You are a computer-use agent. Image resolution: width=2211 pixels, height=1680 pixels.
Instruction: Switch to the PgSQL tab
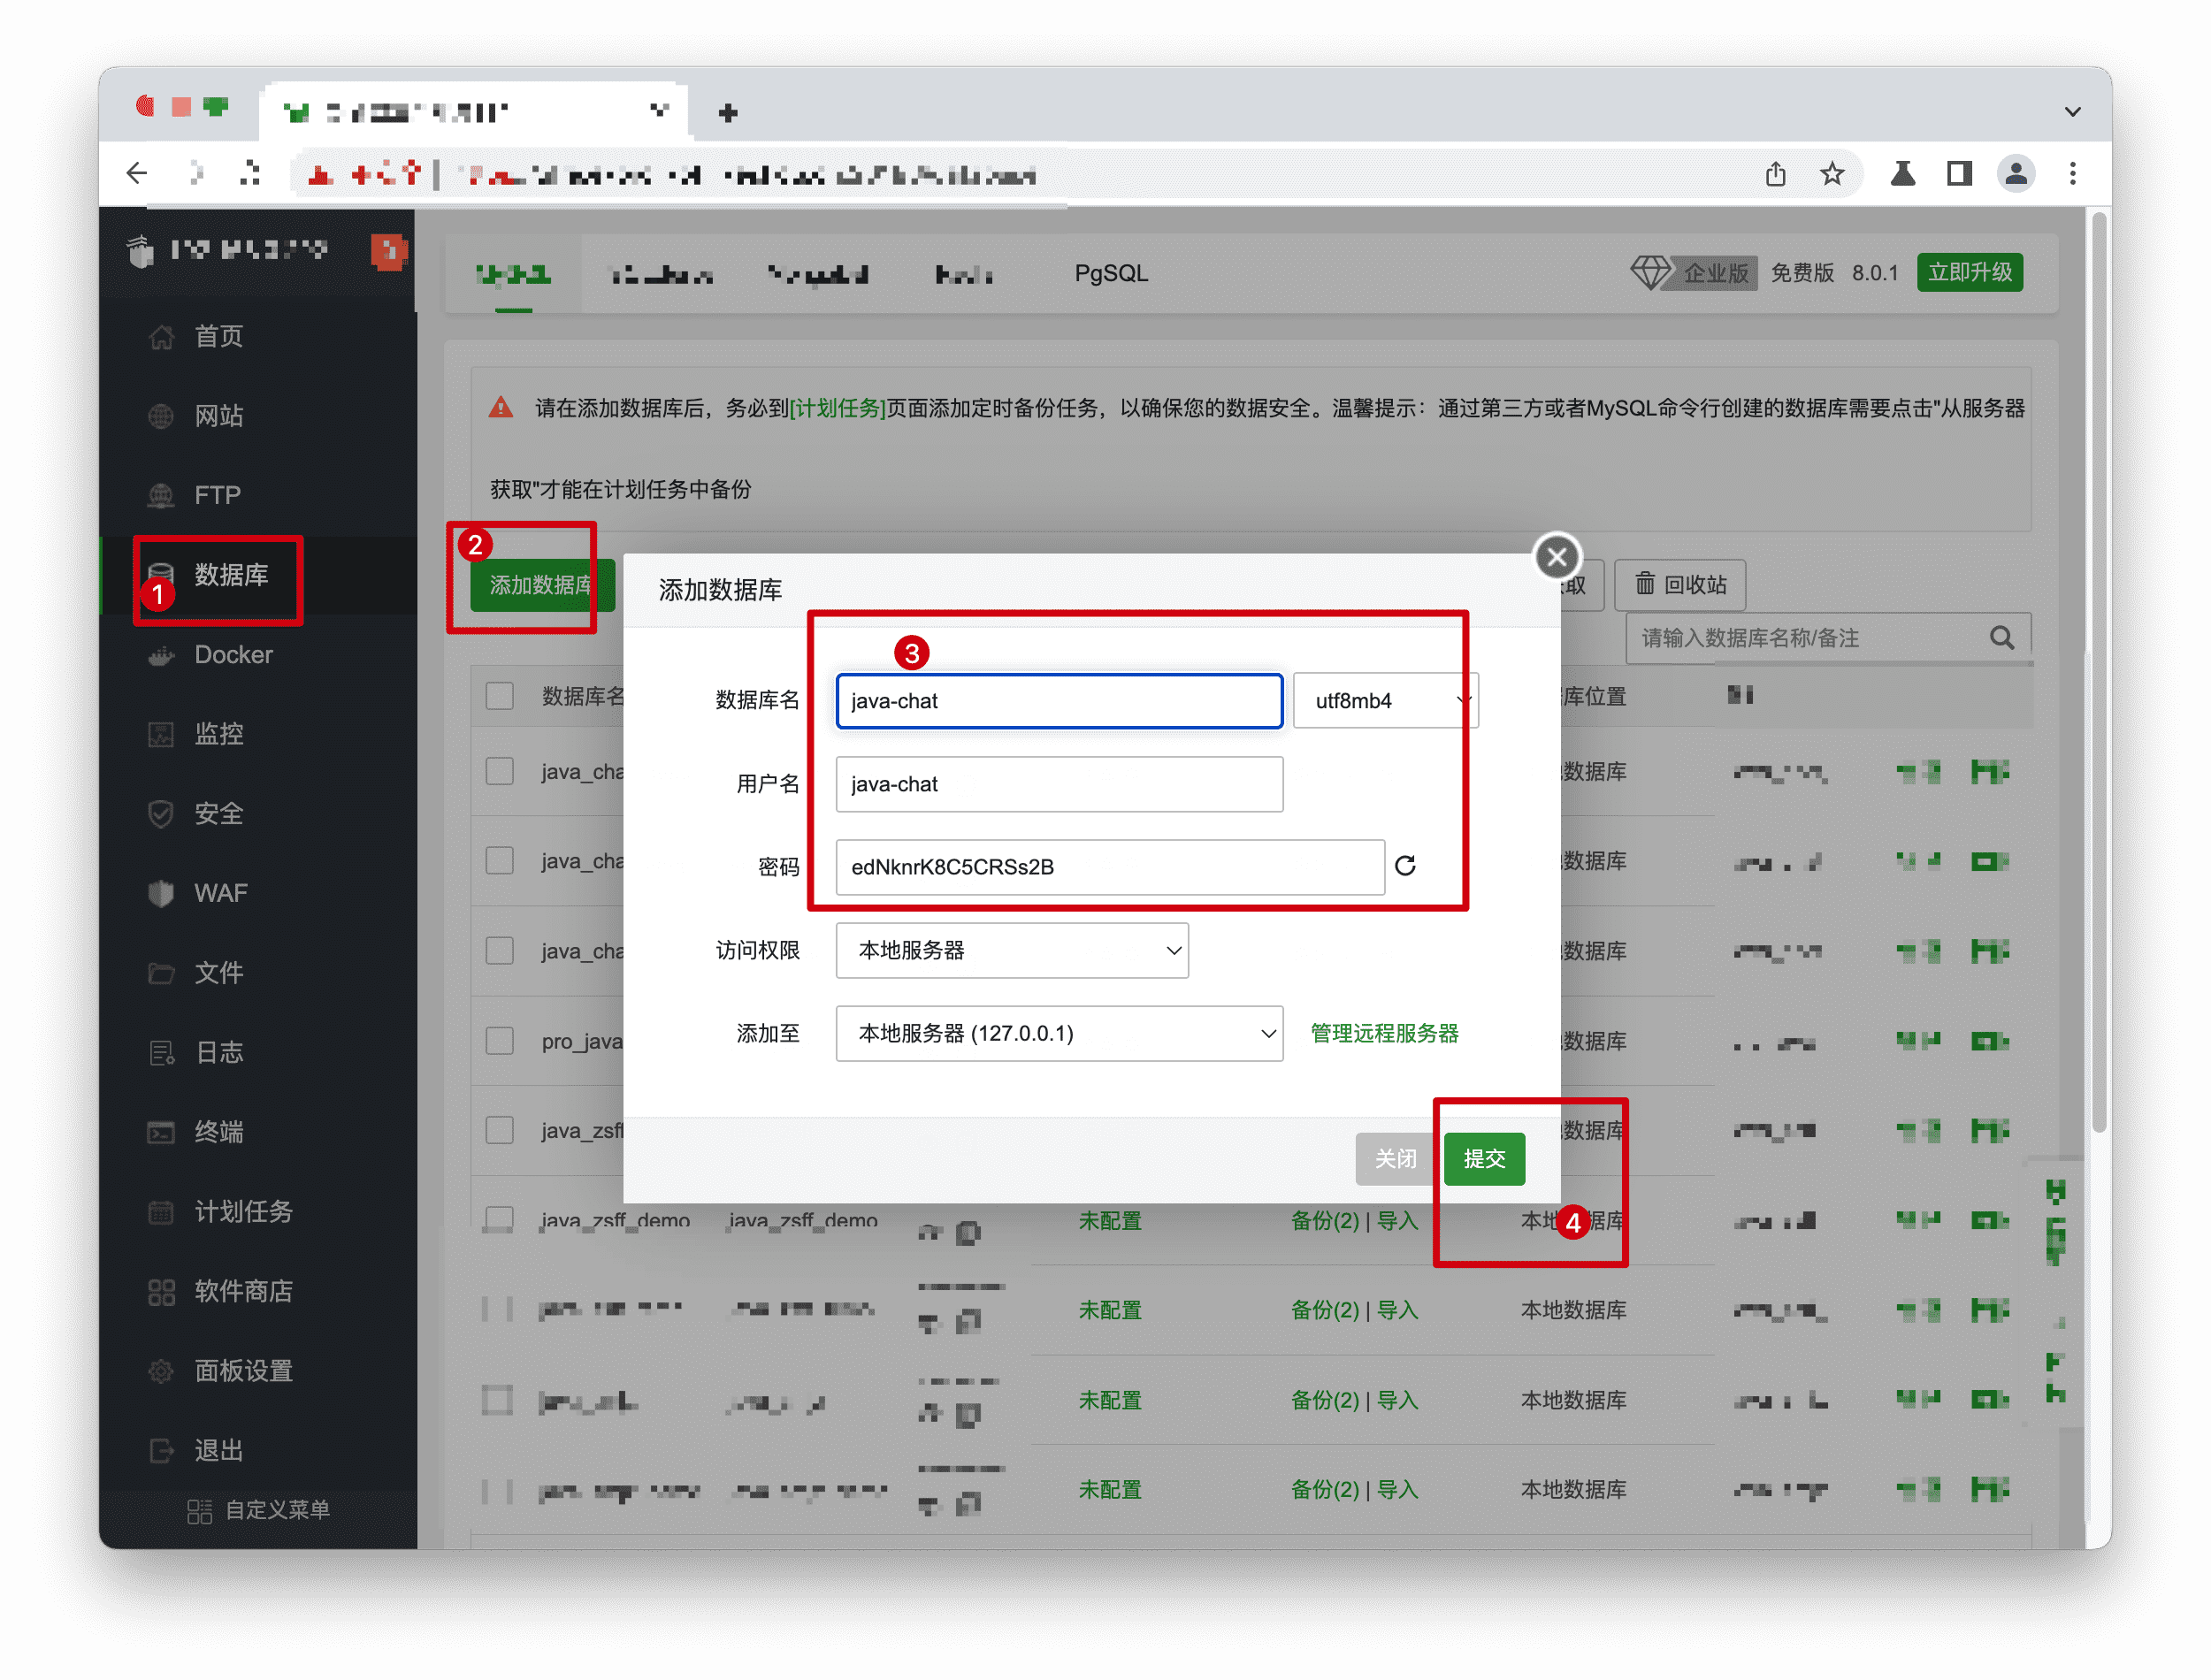tap(1111, 273)
